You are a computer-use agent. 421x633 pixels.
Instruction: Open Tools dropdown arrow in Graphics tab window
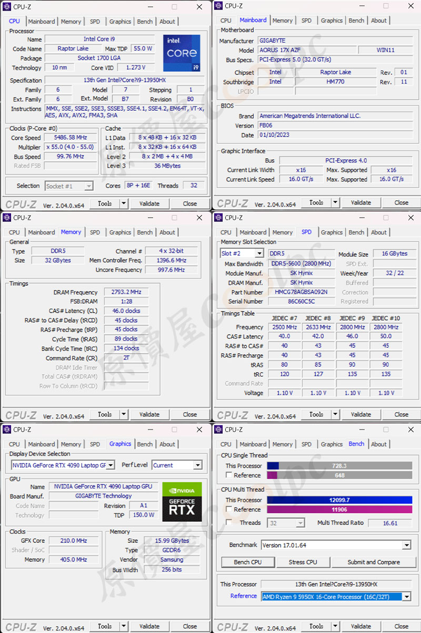tap(124, 626)
